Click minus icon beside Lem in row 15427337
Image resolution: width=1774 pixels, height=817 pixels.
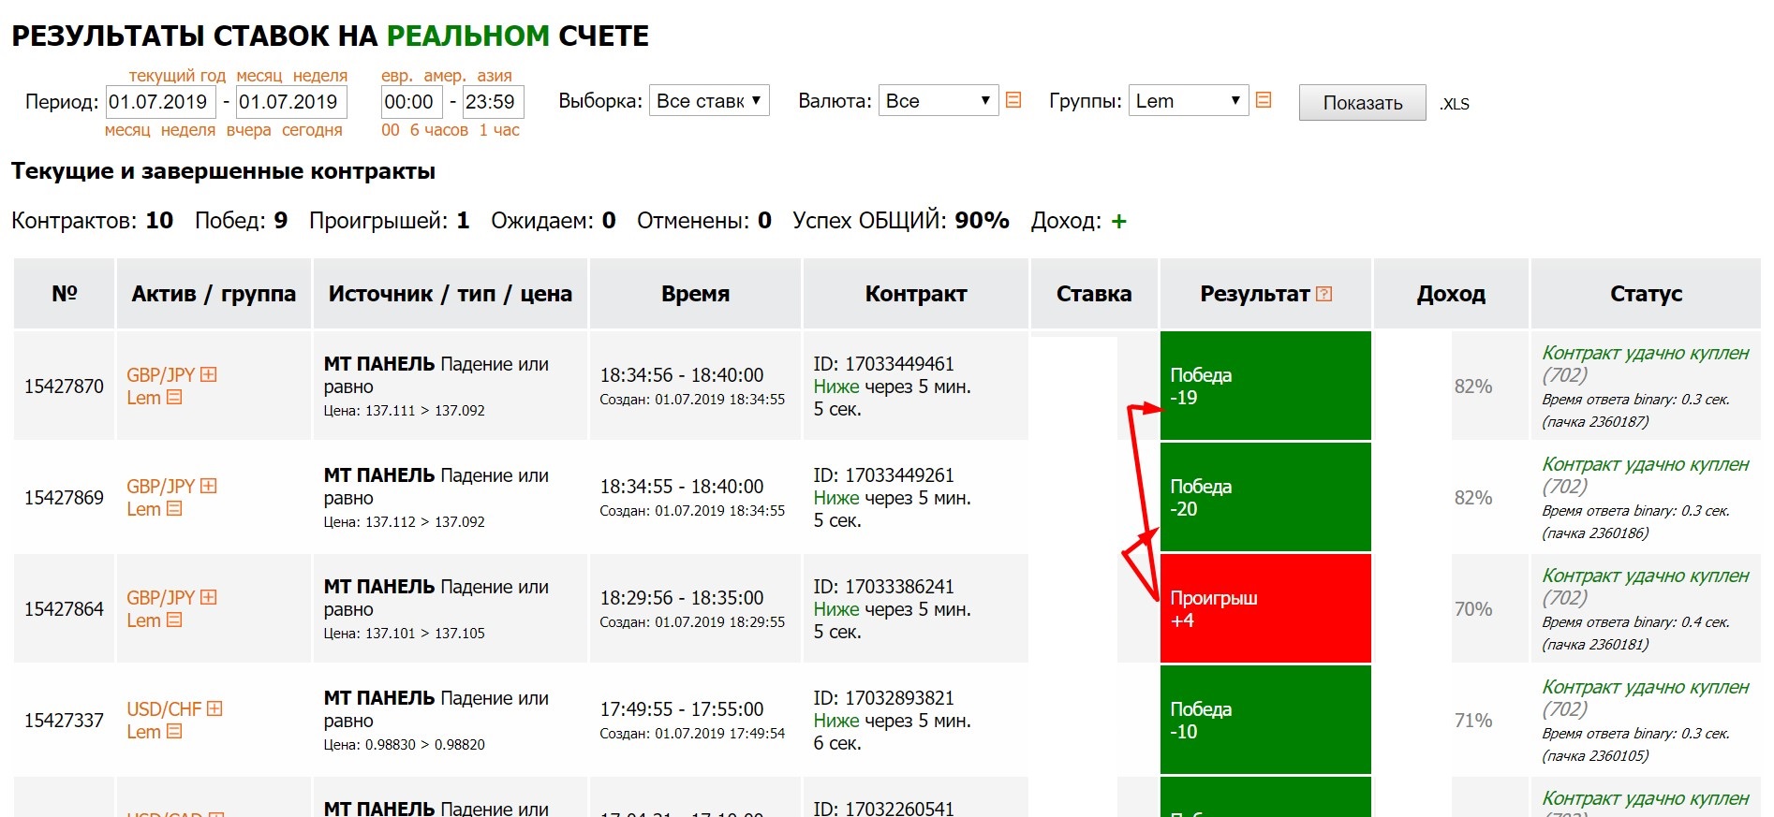174,732
